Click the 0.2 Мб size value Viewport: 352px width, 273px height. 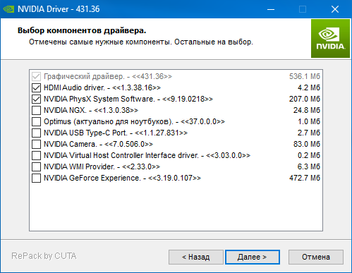(309, 155)
